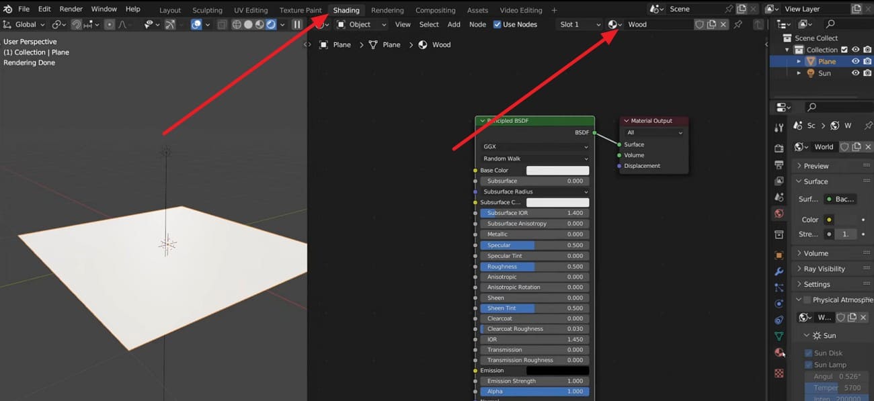Viewport: 874px width, 401px height.
Task: Unlink the Wood material with the X button
Action: point(723,24)
